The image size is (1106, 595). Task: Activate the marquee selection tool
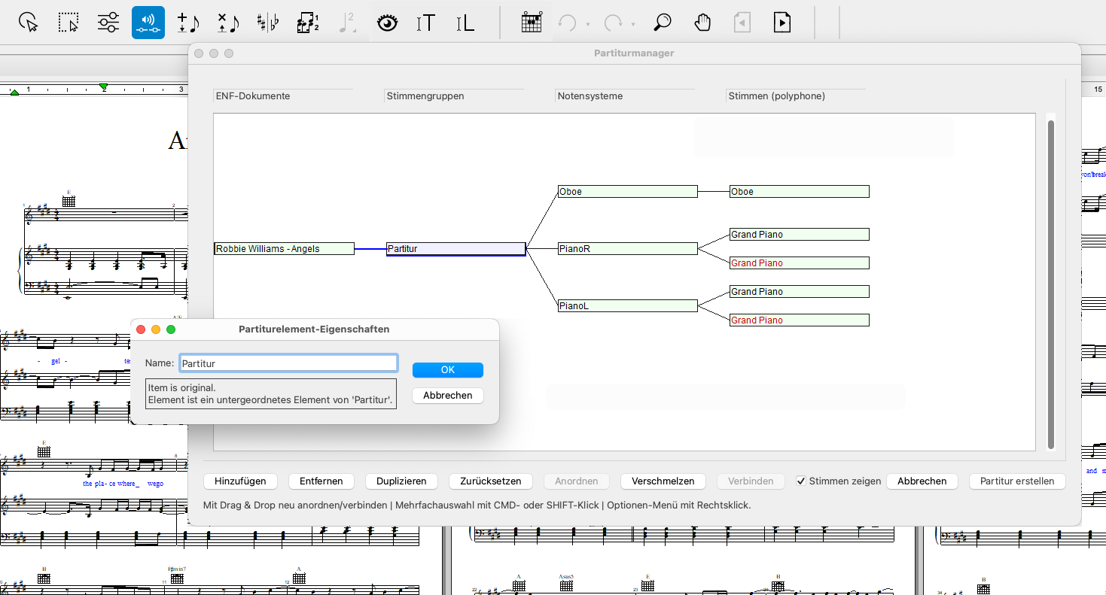69,23
